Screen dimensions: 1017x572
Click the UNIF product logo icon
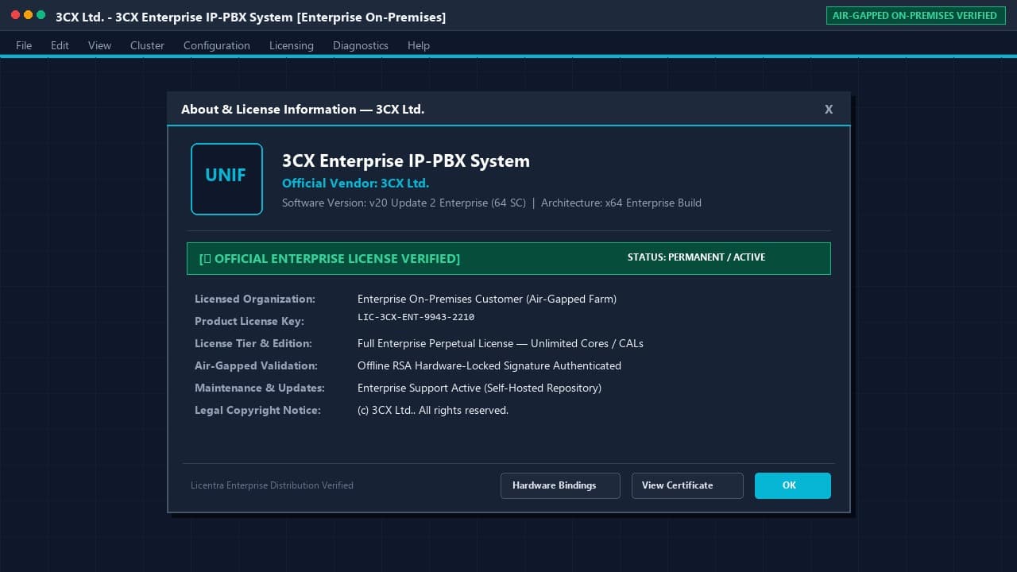point(226,179)
